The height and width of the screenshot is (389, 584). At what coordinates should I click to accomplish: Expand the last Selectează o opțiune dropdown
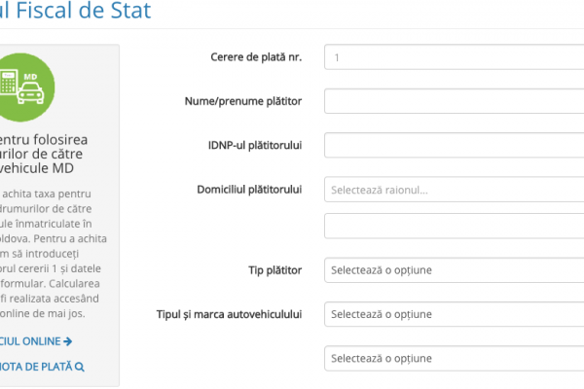pos(454,359)
